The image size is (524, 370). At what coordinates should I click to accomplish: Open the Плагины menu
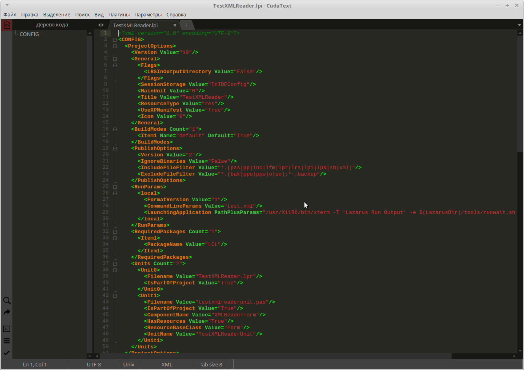(x=119, y=14)
